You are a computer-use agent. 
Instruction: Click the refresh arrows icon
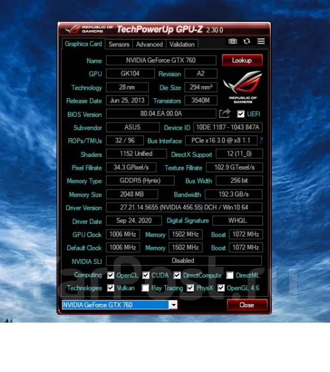pyautogui.click(x=247, y=41)
